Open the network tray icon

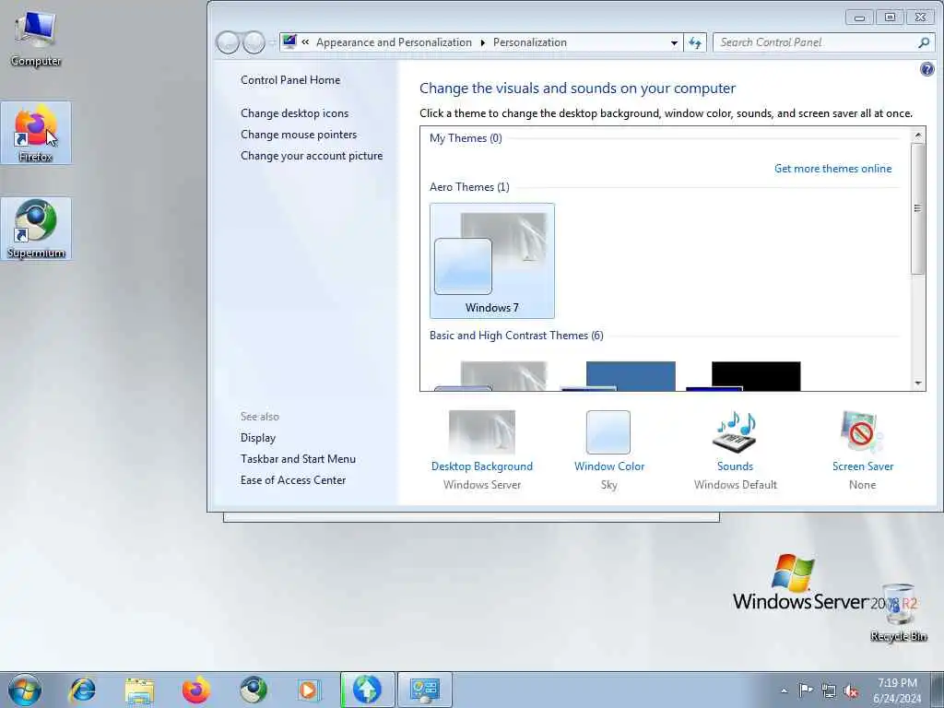829,691
